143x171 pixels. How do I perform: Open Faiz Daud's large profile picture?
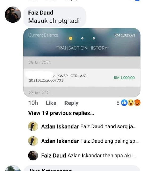[13, 15]
